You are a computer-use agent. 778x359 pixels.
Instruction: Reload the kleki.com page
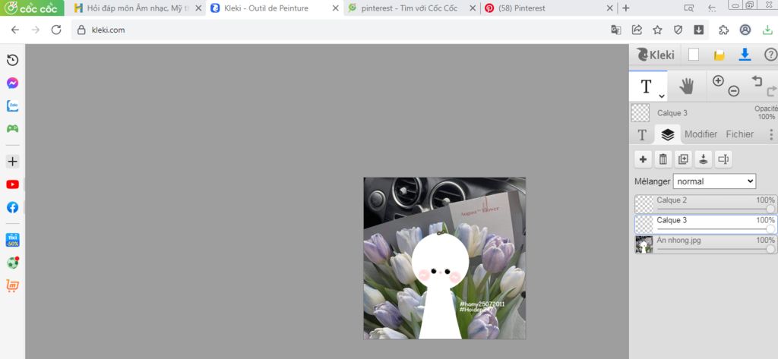point(56,30)
